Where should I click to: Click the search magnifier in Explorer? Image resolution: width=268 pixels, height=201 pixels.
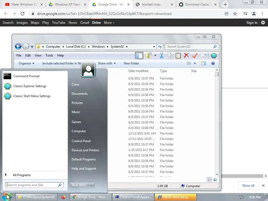click(x=215, y=47)
